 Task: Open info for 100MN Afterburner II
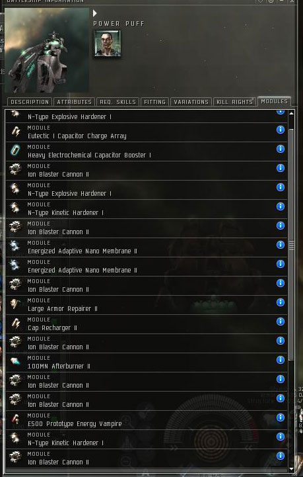click(281, 360)
